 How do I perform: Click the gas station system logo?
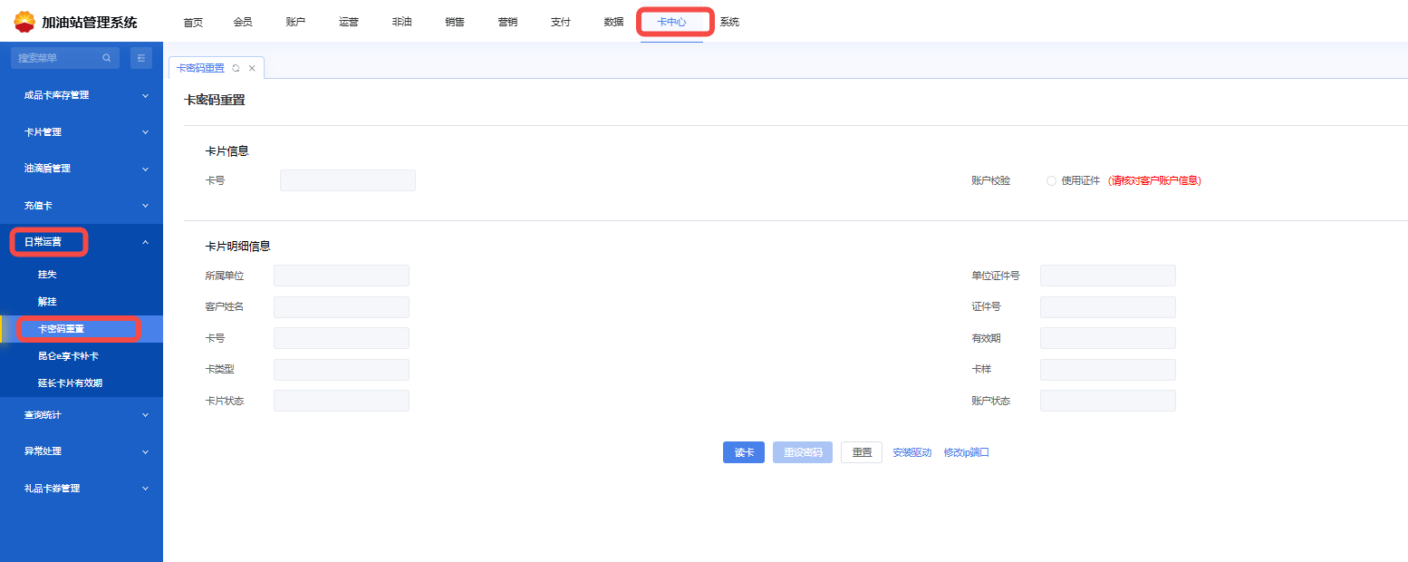click(x=24, y=22)
